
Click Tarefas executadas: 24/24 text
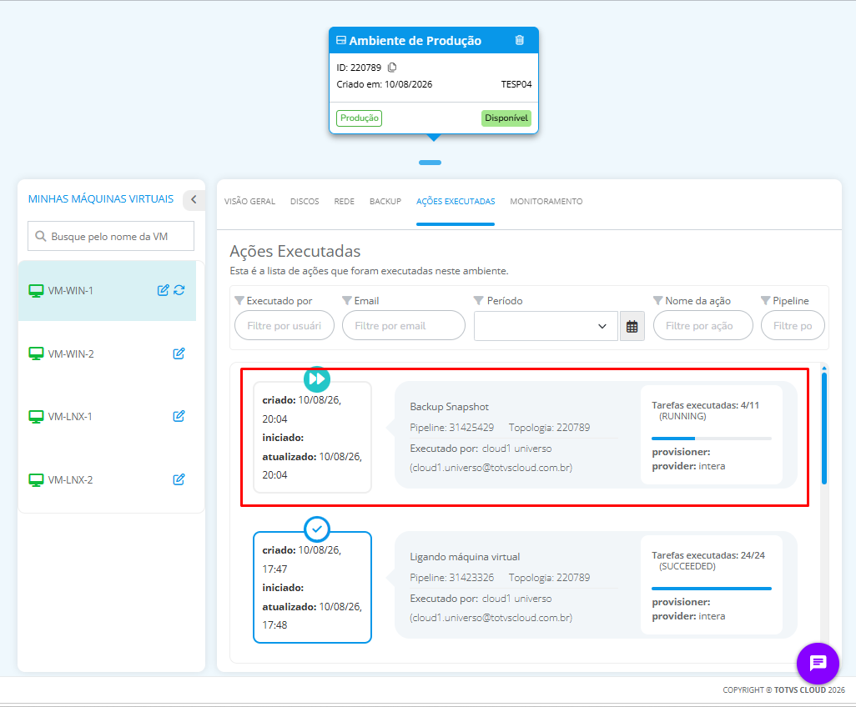(x=708, y=555)
